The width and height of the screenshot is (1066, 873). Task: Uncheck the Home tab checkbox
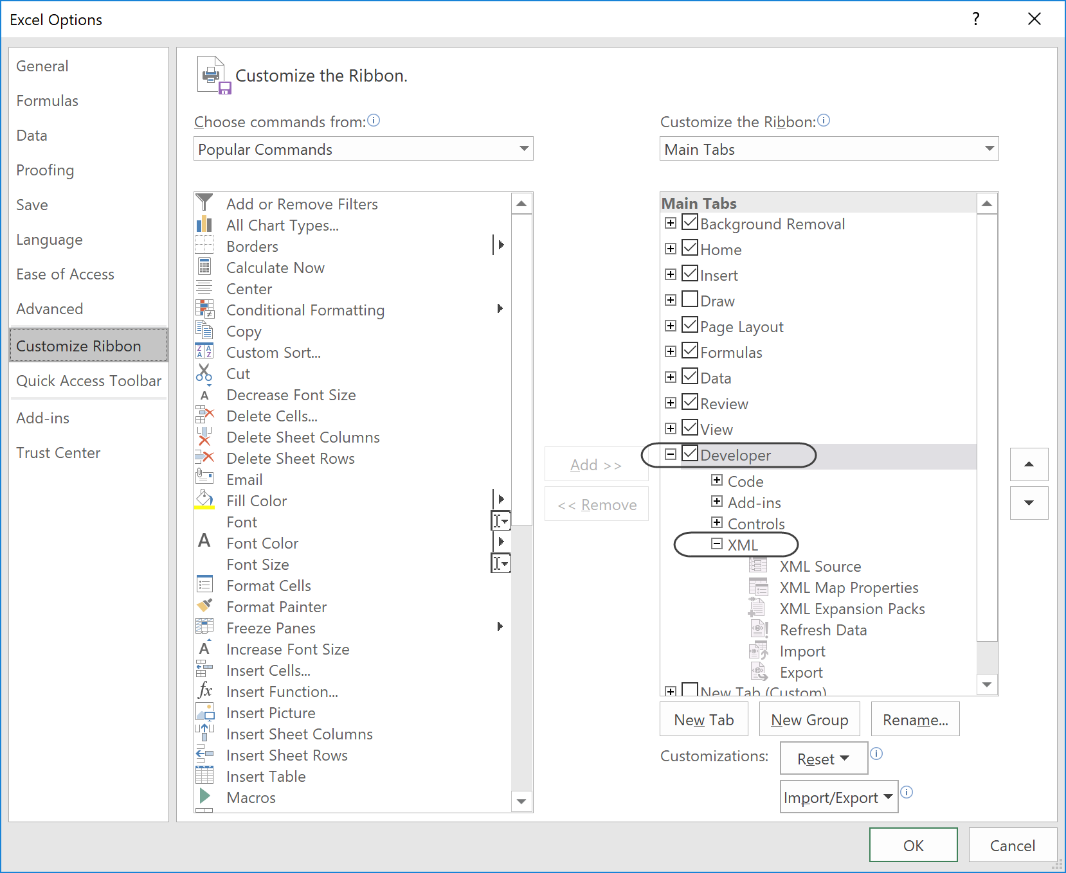point(690,248)
